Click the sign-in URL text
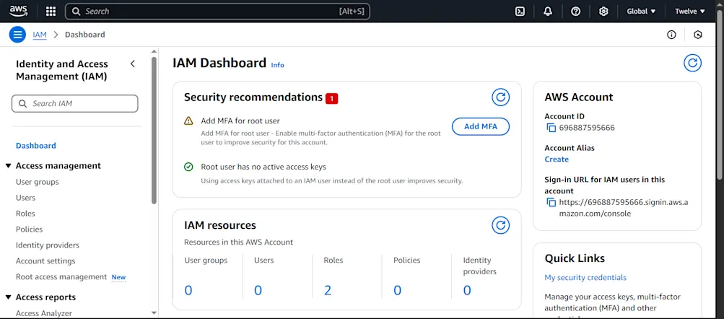 624,208
